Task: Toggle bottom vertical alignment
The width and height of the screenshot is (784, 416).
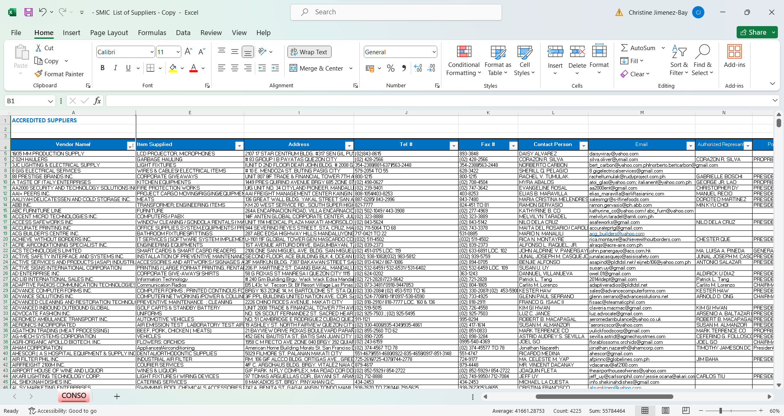Action: (248, 51)
